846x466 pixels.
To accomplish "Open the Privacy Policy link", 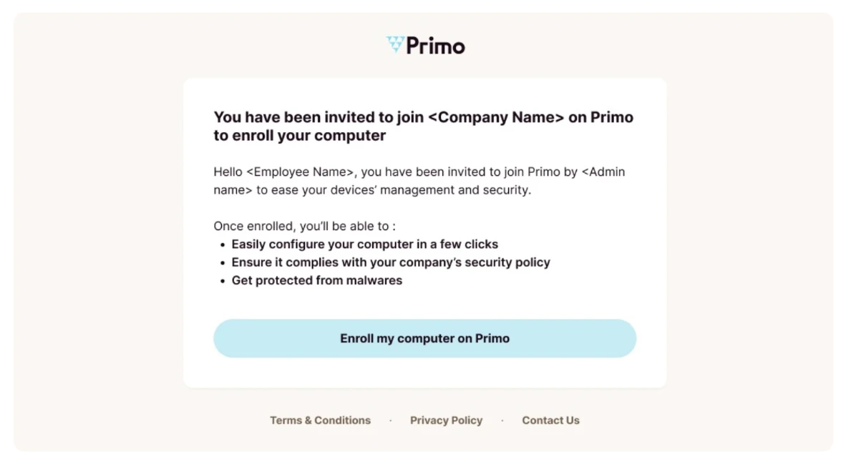I will point(446,420).
